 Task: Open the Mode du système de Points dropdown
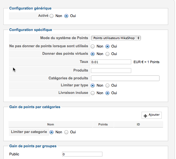pos(116,38)
